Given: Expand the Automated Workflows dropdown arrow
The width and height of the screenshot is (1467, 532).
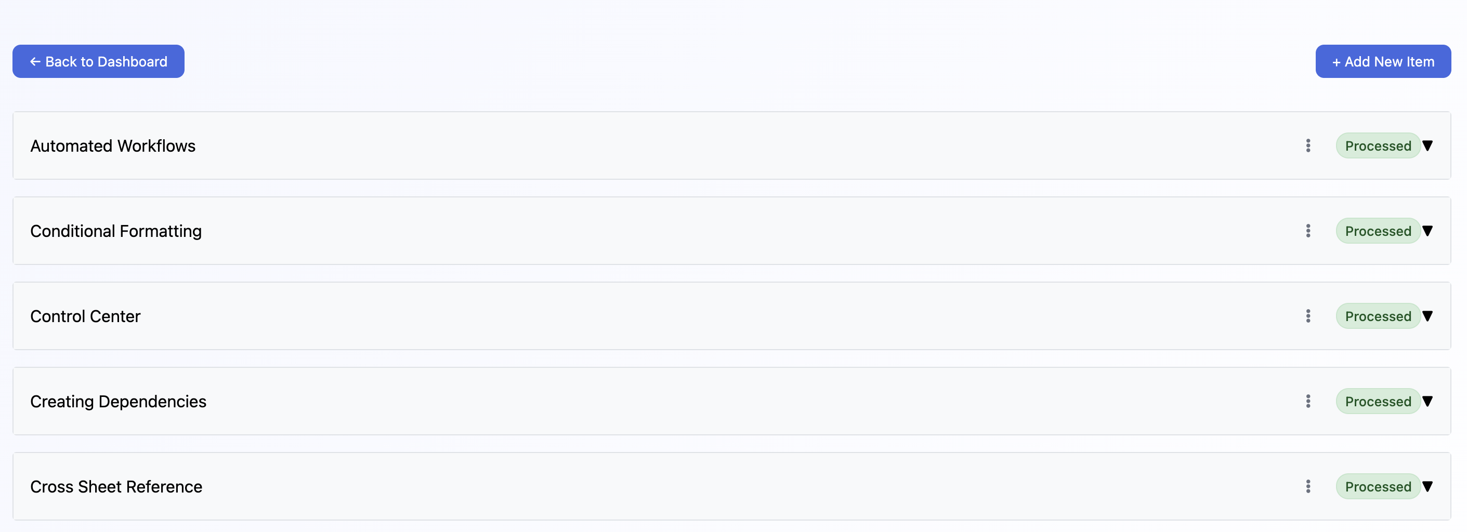Looking at the screenshot, I should point(1427,145).
